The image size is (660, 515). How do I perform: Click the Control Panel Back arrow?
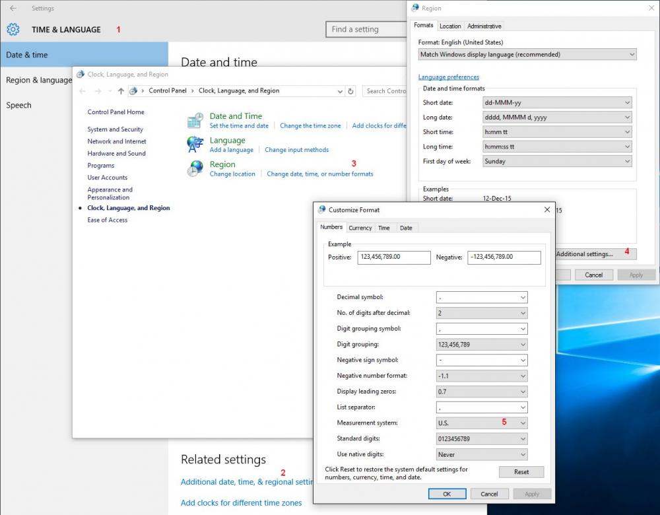pos(82,91)
